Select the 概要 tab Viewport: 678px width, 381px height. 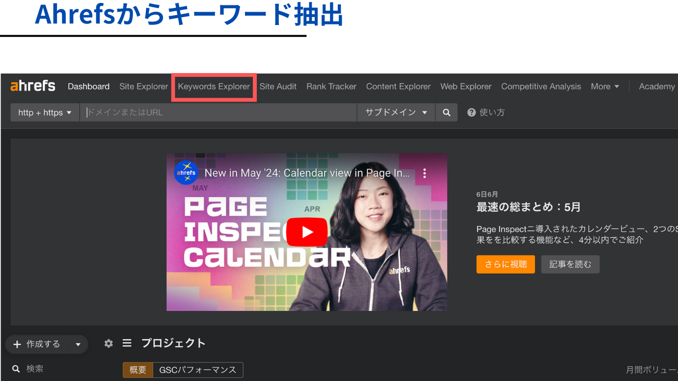pos(138,370)
